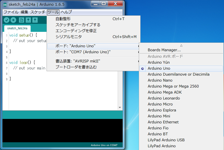Open Boards Manager...
224x150 pixels.
[181, 50]
